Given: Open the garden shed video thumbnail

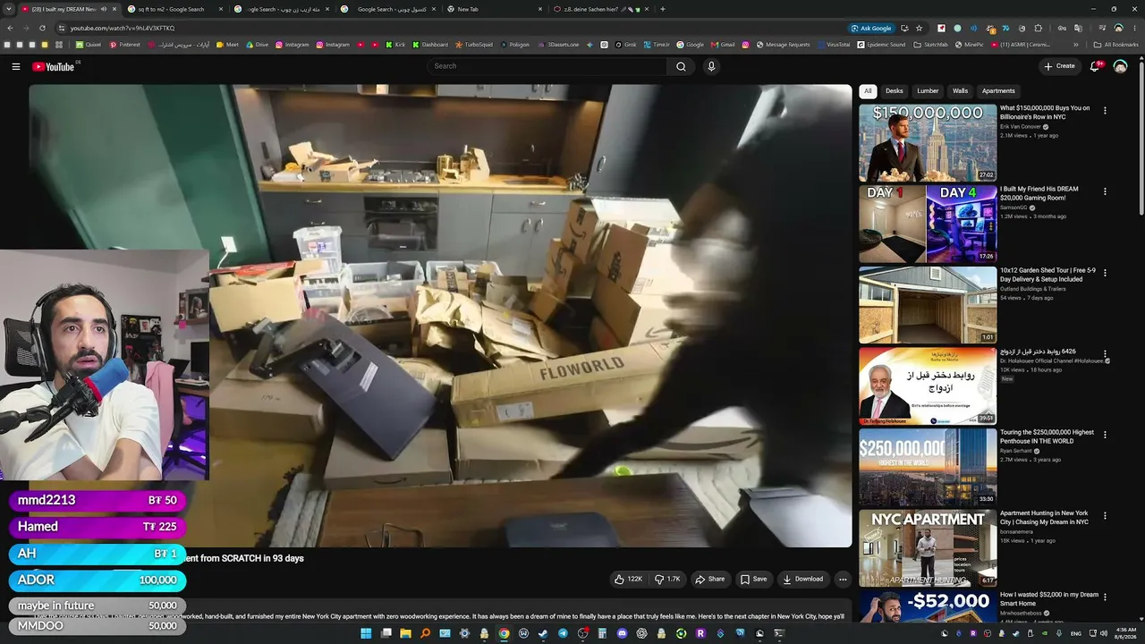Looking at the screenshot, I should [x=928, y=305].
